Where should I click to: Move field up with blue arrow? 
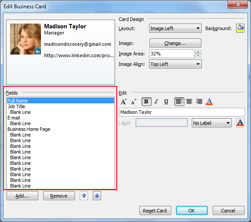[x=84, y=195]
